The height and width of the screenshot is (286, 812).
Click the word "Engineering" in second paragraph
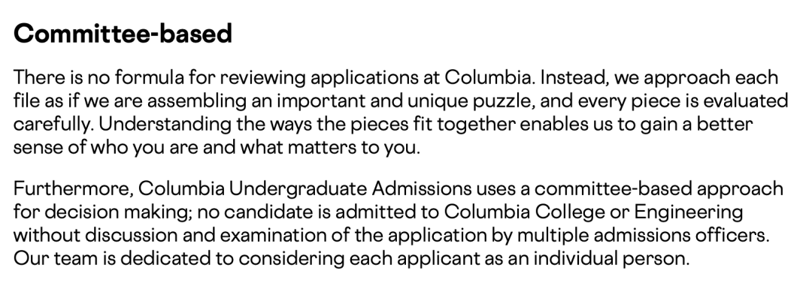tap(688, 212)
